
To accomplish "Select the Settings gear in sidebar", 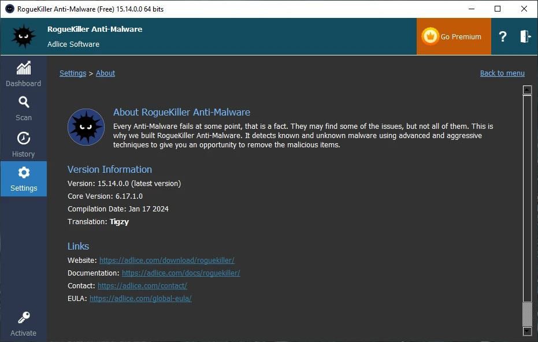I will 23,179.
